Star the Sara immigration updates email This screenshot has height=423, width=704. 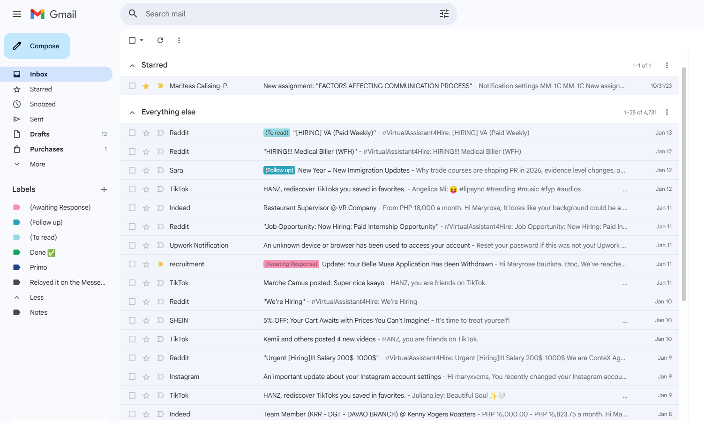[146, 170]
